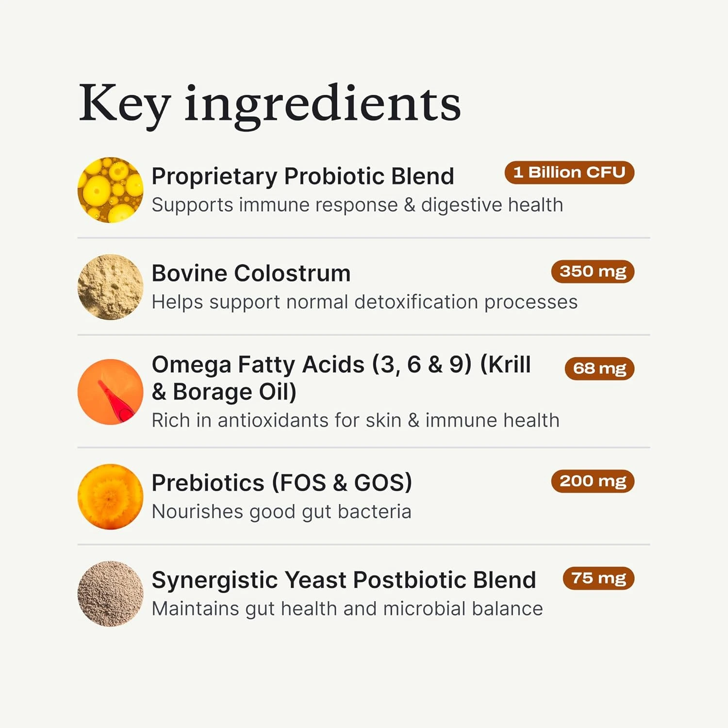Click the 'Nourishes good gut bacteria' text
Screen dimensions: 728x728
[281, 512]
